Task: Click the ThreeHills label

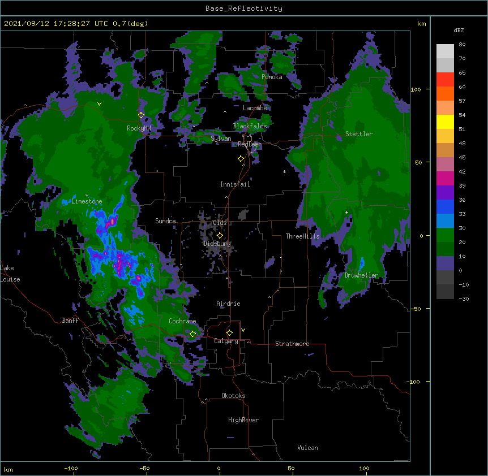Action: [x=302, y=236]
